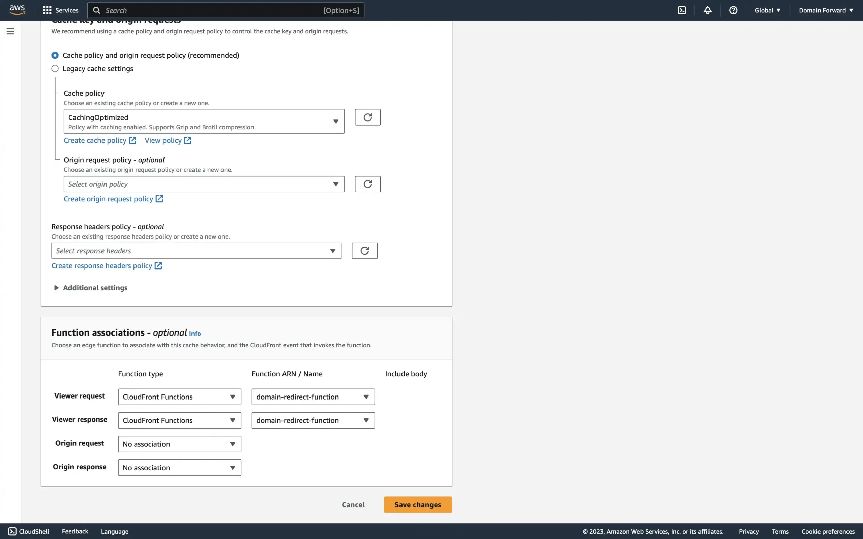Viewport: 863px width, 539px height.
Task: Open the Origin response association dropdown
Action: [179, 467]
